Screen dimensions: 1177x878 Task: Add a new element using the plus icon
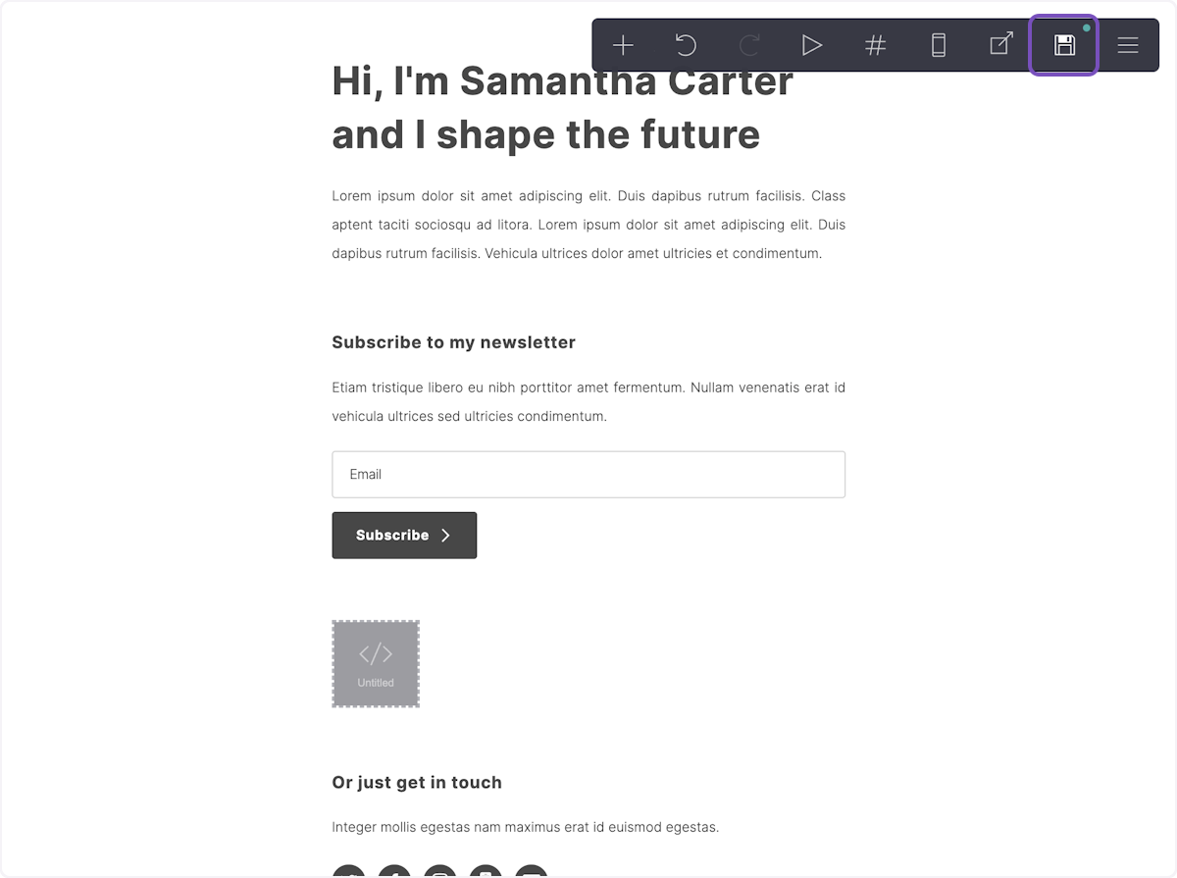tap(623, 45)
